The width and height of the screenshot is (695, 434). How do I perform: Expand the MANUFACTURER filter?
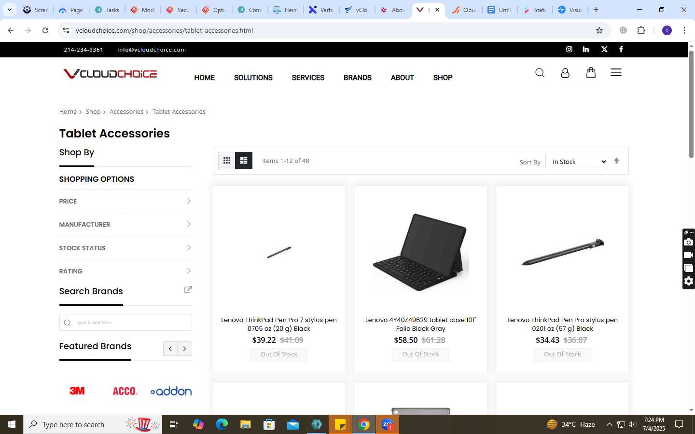coord(125,224)
